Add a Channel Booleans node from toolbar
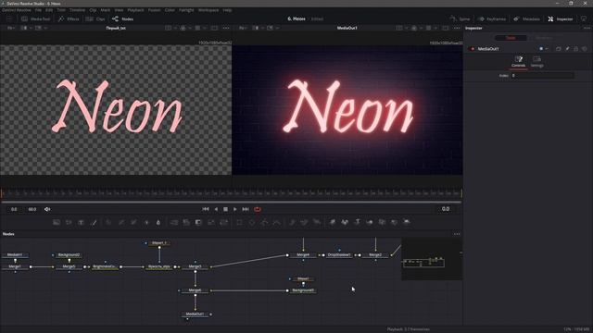The width and height of the screenshot is (593, 333). tap(186, 222)
